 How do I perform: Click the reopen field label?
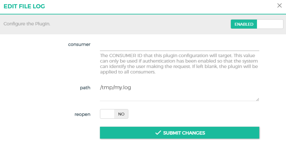click(x=83, y=114)
